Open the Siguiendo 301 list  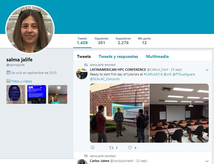pyautogui.click(x=102, y=41)
